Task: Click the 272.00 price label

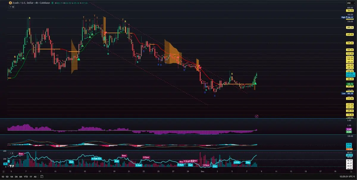Action: click(350, 98)
